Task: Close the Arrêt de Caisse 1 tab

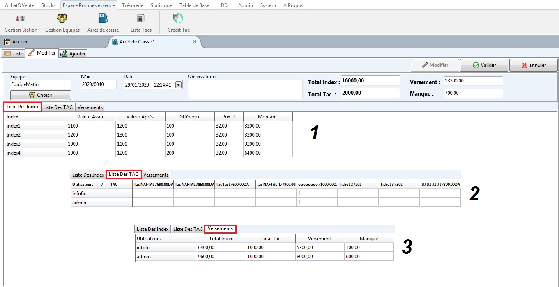Action: 195,41
